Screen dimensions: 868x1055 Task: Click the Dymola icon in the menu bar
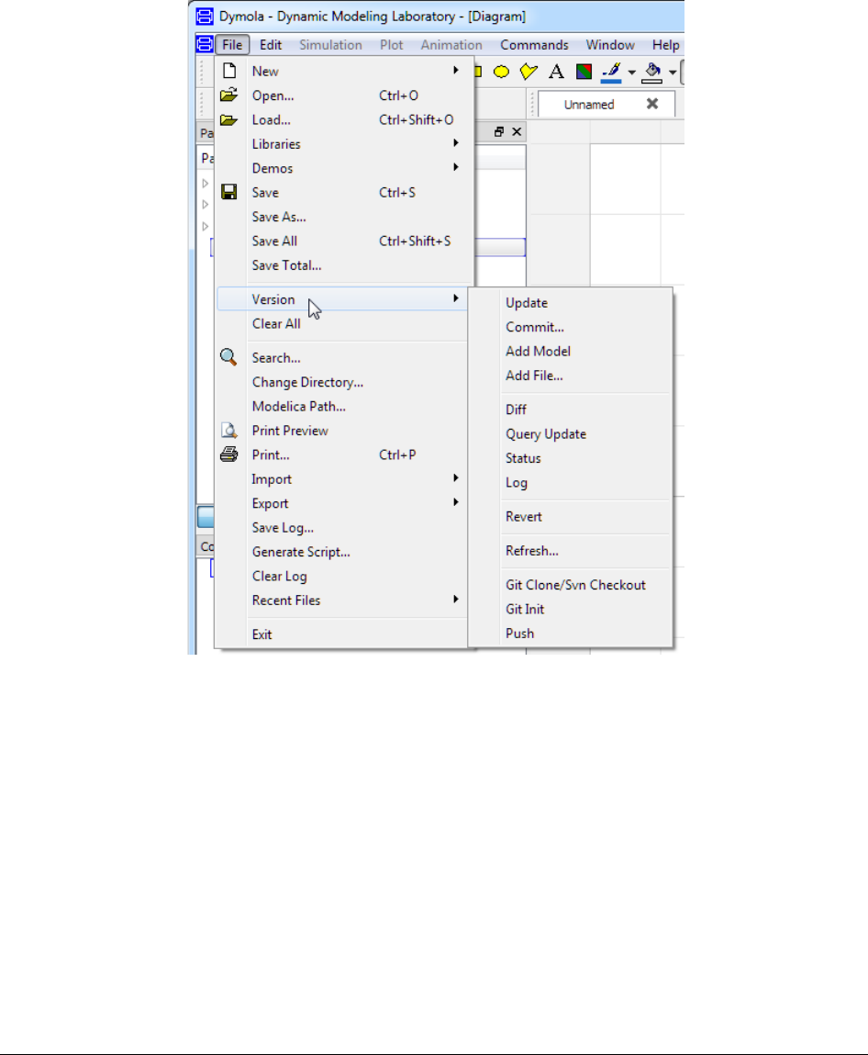coord(205,44)
